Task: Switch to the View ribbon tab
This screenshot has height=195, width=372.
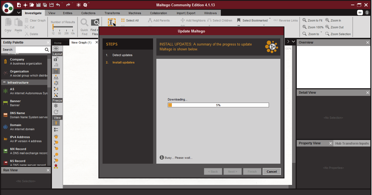Action: tap(52, 13)
